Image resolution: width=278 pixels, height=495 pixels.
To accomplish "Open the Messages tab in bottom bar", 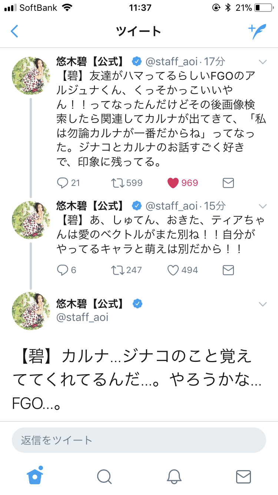I will 243,476.
